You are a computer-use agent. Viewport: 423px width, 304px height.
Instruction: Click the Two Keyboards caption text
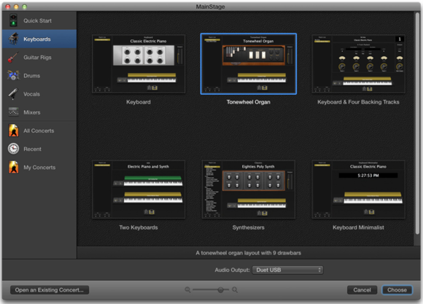[x=139, y=227]
